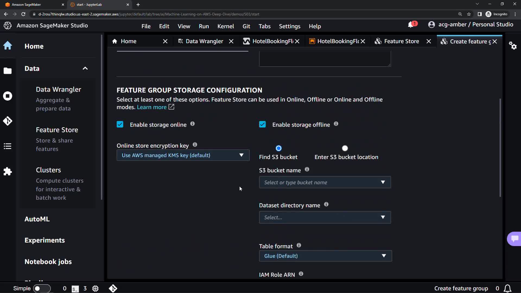This screenshot has width=521, height=293.
Task: Click the notifications bell with badge
Action: (411, 25)
